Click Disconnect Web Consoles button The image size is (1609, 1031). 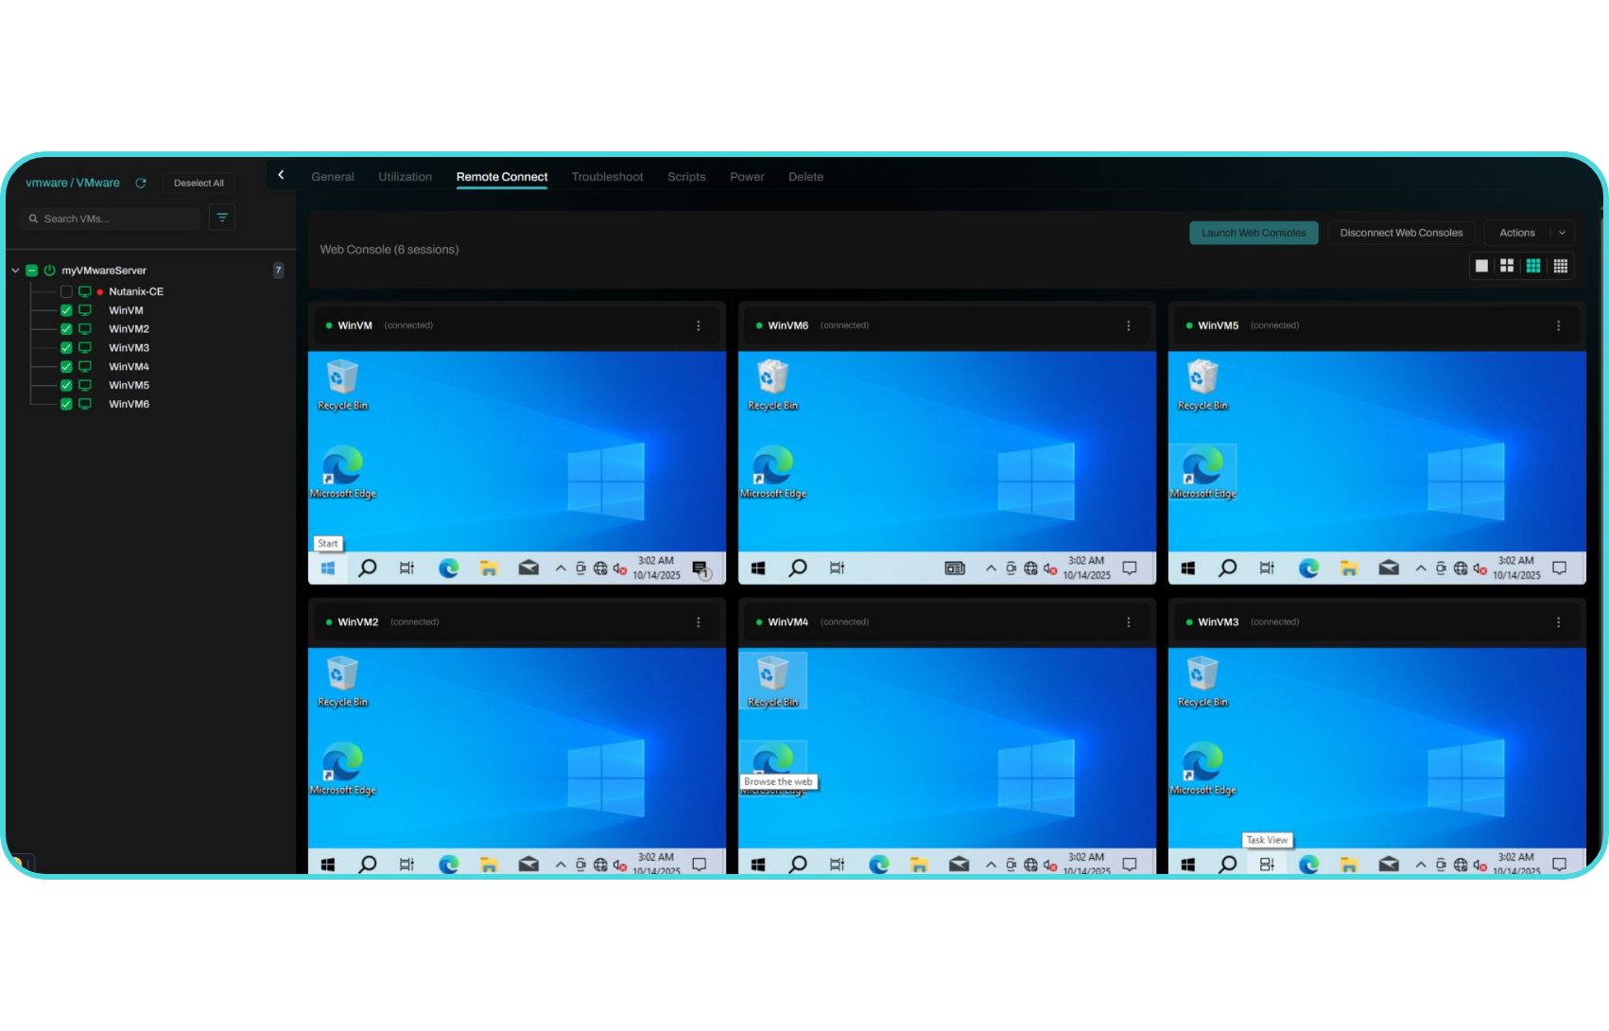tap(1400, 233)
